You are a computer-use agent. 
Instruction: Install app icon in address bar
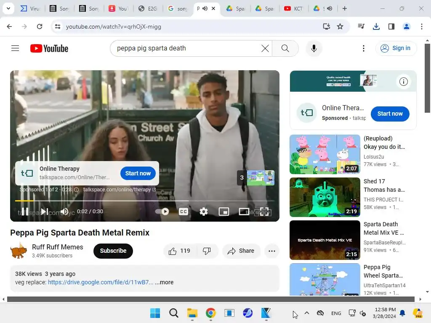[x=326, y=26]
